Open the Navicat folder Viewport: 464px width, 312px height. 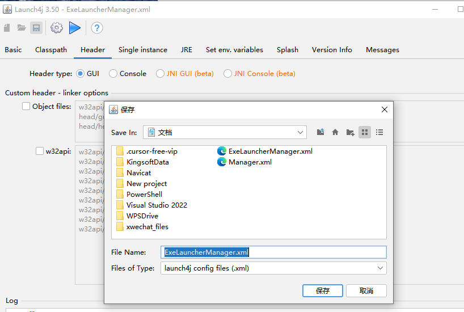(134, 173)
